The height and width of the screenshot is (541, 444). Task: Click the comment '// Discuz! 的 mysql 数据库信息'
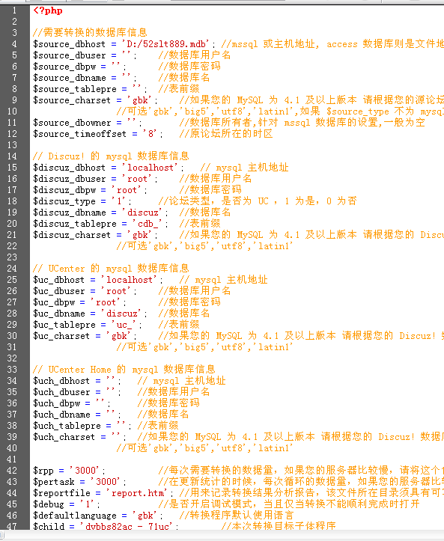[111, 156]
